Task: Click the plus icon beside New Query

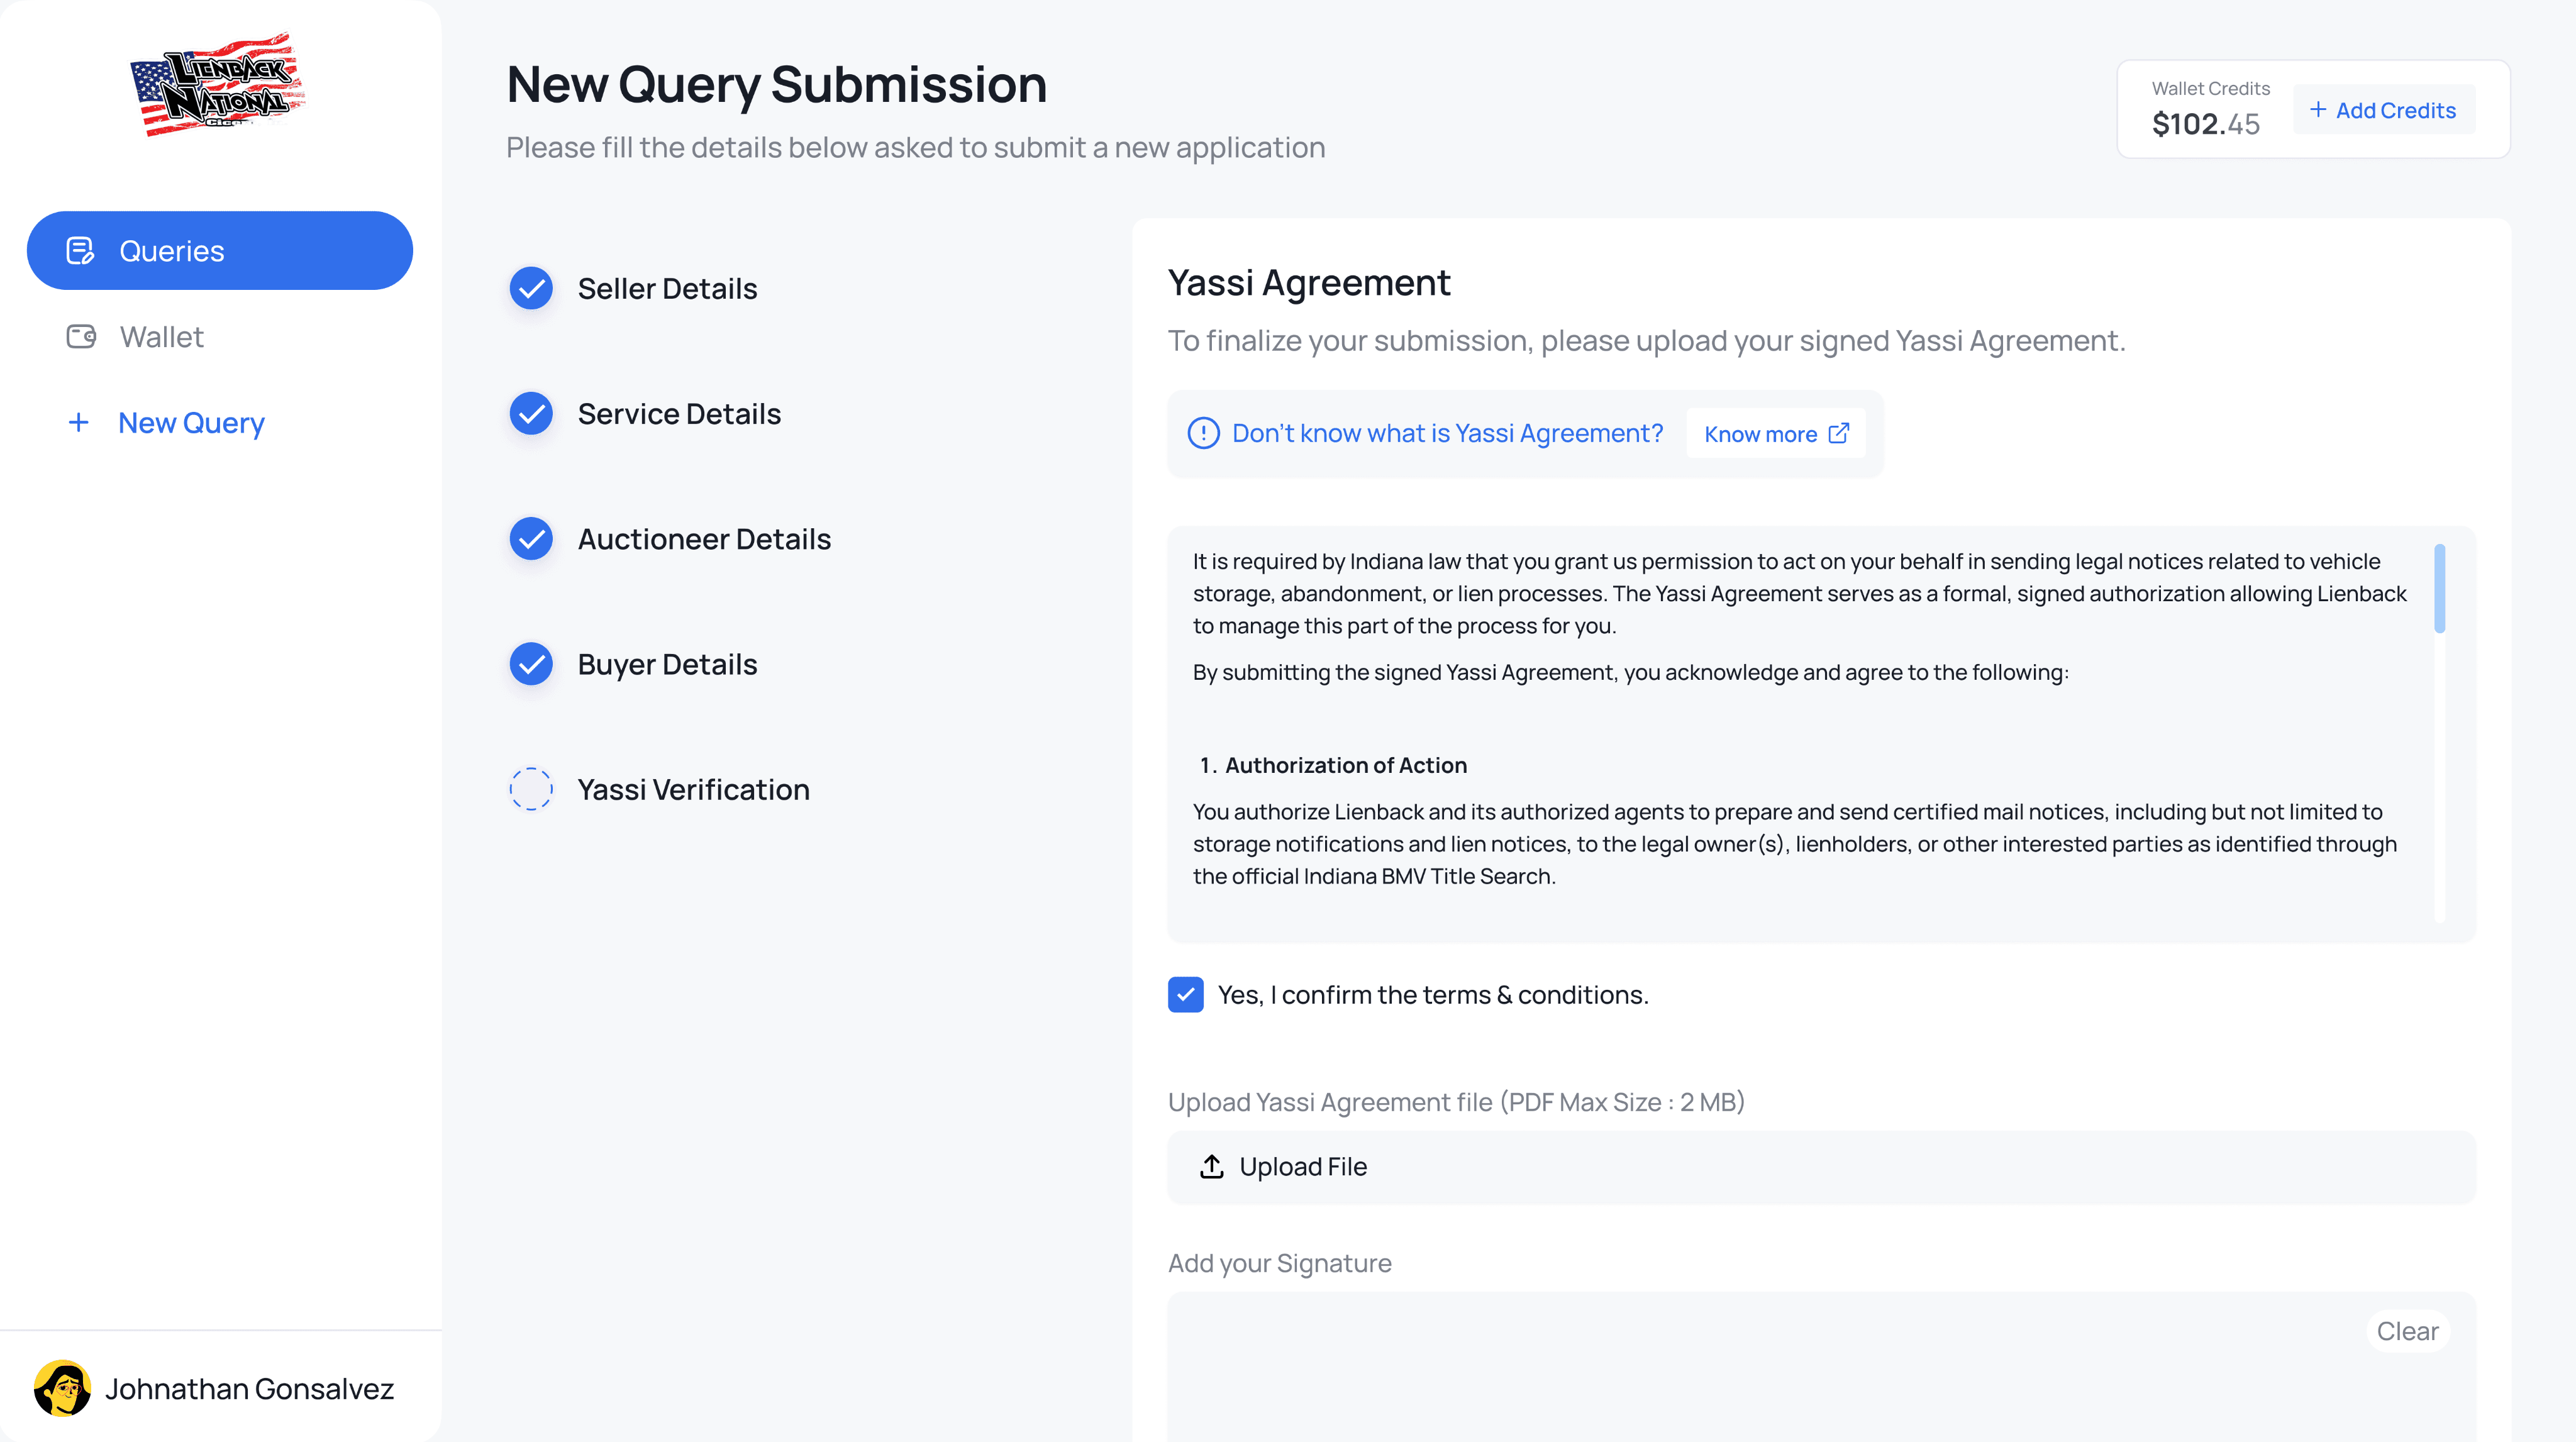Action: (78, 423)
